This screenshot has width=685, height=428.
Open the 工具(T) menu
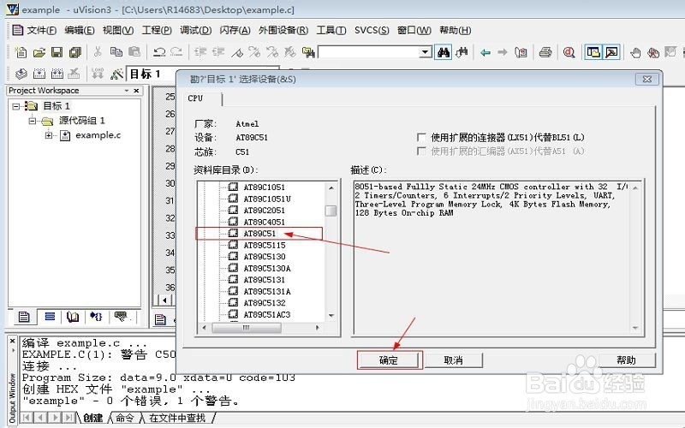[x=331, y=30]
